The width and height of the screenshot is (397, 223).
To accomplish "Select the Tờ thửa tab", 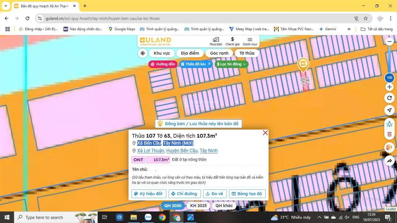I will pos(247,53).
